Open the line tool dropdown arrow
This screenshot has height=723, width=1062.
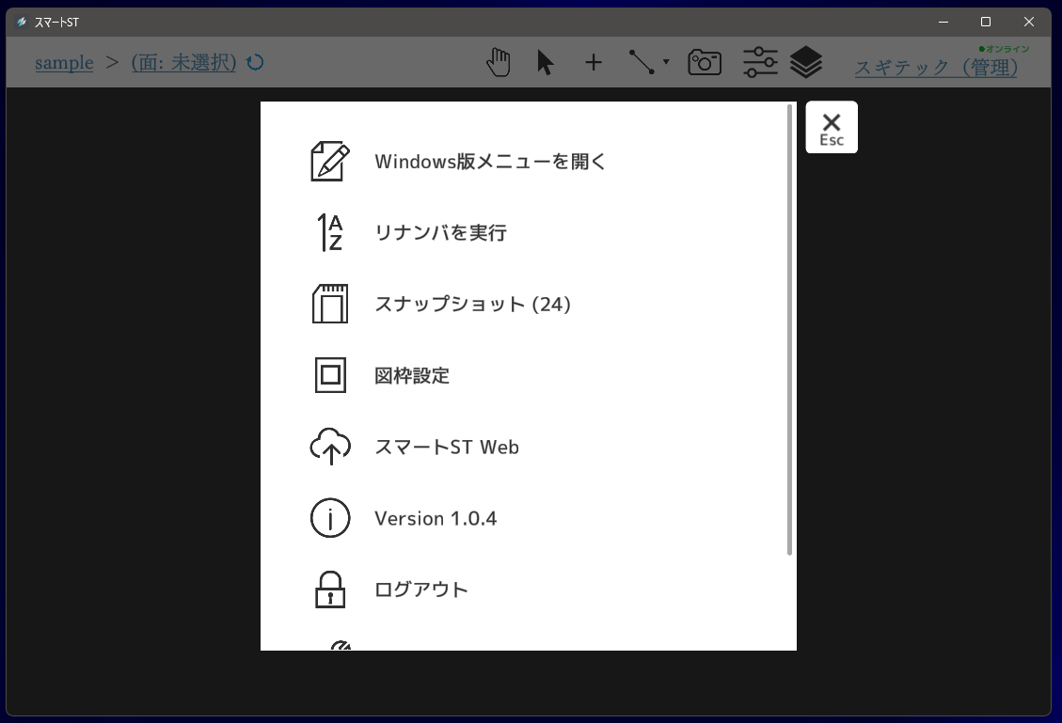[x=666, y=63]
